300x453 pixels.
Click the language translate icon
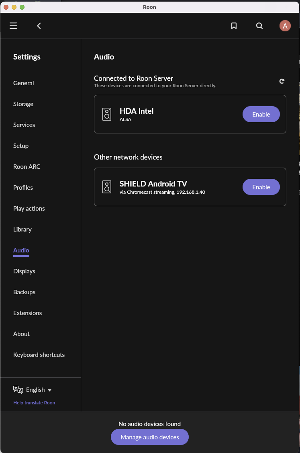tap(18, 390)
